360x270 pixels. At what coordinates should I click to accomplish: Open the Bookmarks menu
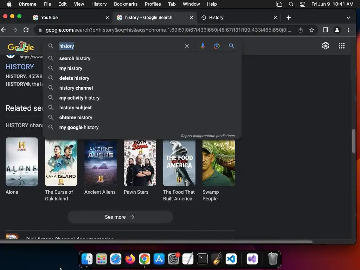point(126,4)
